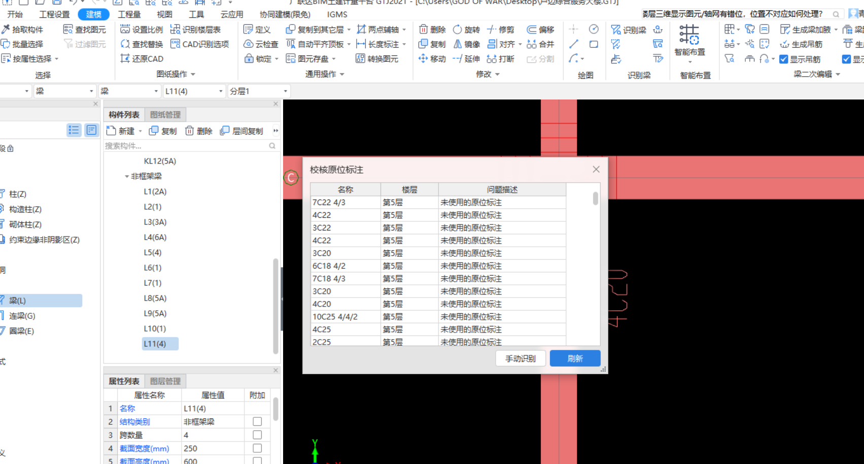Toggle 附加 checkbox for 名称 结构类别 row
The height and width of the screenshot is (464, 864).
[257, 421]
